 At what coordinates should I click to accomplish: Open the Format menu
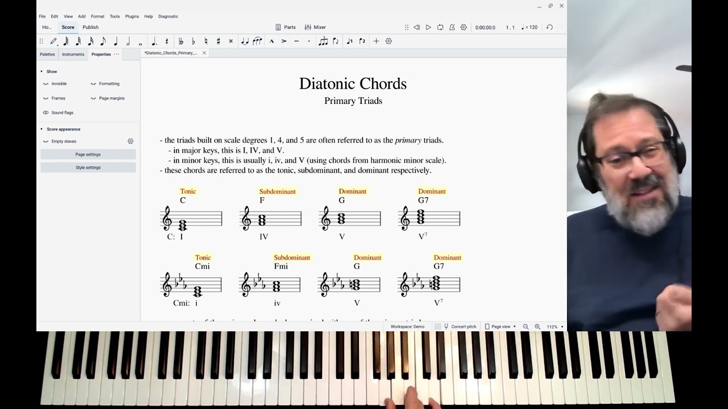pos(97,16)
